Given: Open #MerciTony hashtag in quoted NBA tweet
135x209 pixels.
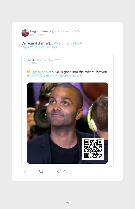Looking at the screenshot, I should click(x=36, y=76).
